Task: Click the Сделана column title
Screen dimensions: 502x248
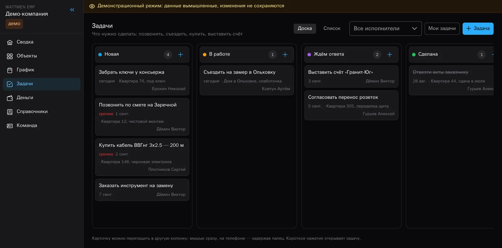Action: (428, 54)
